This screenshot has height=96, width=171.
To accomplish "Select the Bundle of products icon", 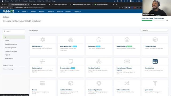I will pos(99,62).
